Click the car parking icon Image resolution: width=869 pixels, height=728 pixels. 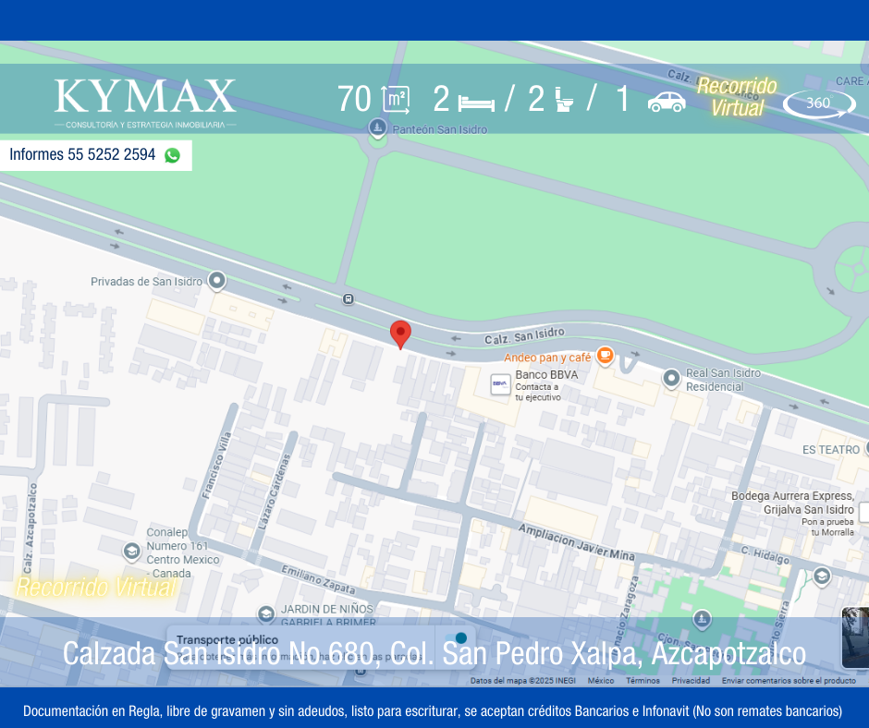667,102
